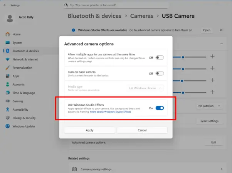The height and width of the screenshot is (173, 232).
Task: Open Personalization brush icon
Action: tap(7, 68)
